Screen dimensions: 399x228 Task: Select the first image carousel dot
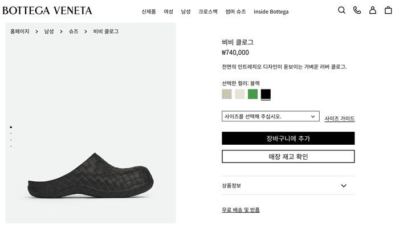11,127
